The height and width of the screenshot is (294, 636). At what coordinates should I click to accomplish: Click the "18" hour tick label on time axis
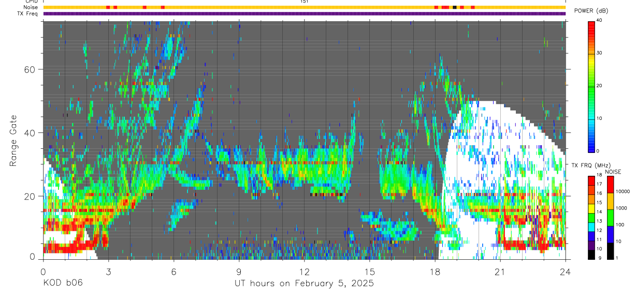coord(435,271)
